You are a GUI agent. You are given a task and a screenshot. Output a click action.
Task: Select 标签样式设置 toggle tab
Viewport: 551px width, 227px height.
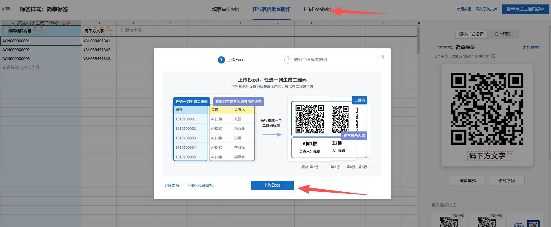(471, 34)
